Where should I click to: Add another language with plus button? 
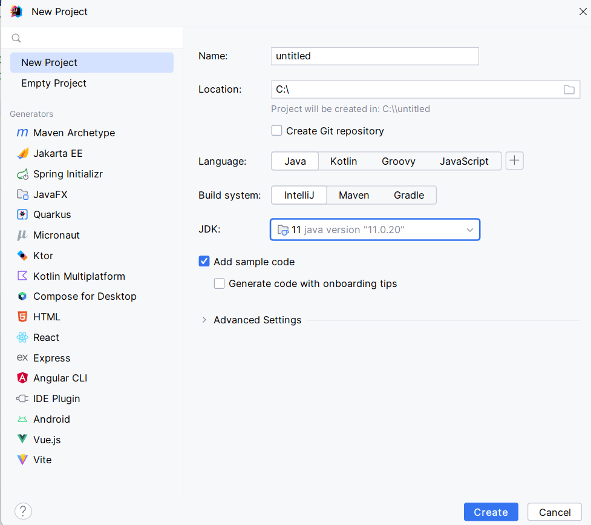tap(514, 161)
